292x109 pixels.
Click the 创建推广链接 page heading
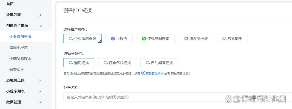78,10
